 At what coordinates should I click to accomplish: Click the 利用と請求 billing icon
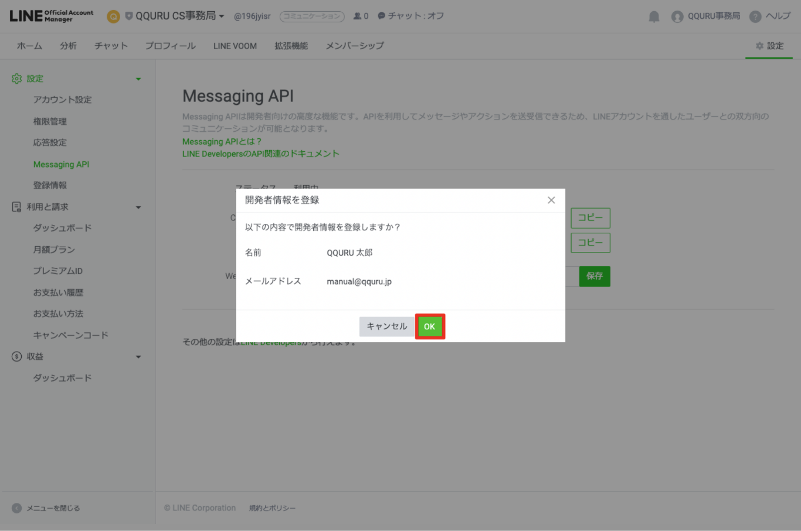tap(16, 207)
